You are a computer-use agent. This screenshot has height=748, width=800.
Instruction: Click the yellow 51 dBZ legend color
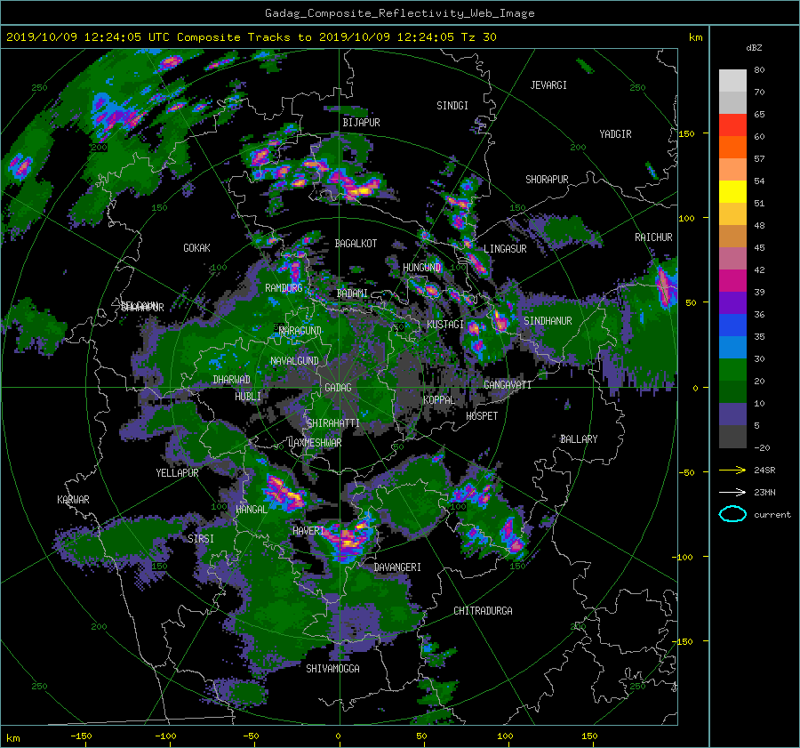(732, 192)
